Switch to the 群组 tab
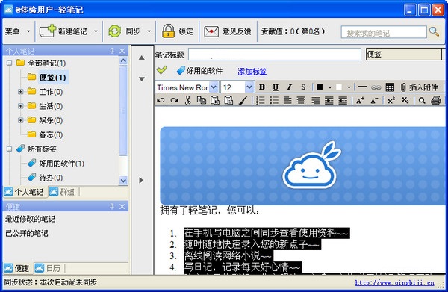The width and height of the screenshot is (448, 292). point(62,192)
